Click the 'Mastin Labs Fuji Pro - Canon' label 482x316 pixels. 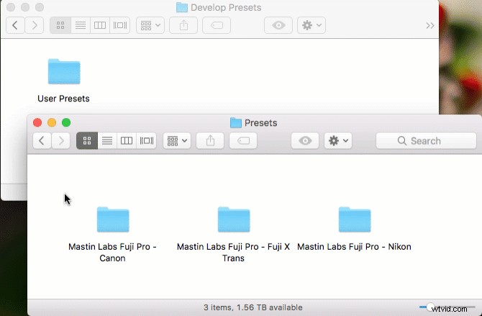pyautogui.click(x=112, y=252)
